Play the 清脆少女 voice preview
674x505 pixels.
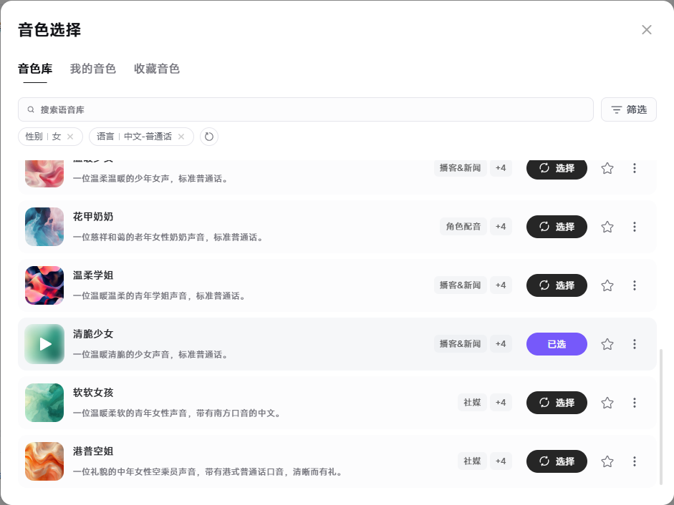(44, 344)
